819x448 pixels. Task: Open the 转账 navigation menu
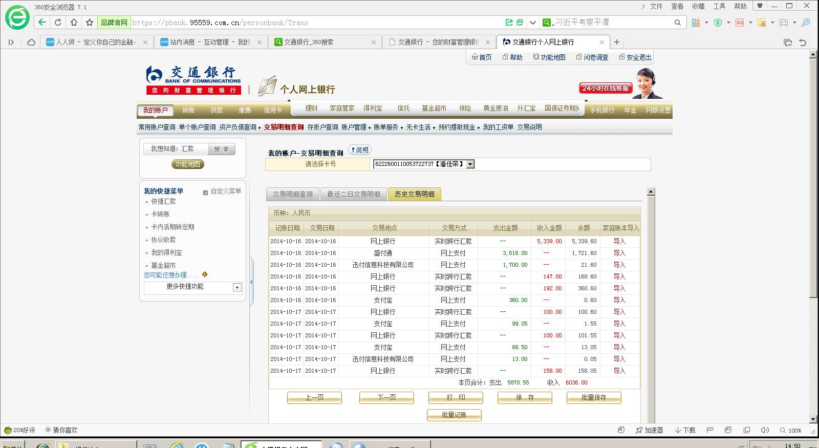coord(188,111)
